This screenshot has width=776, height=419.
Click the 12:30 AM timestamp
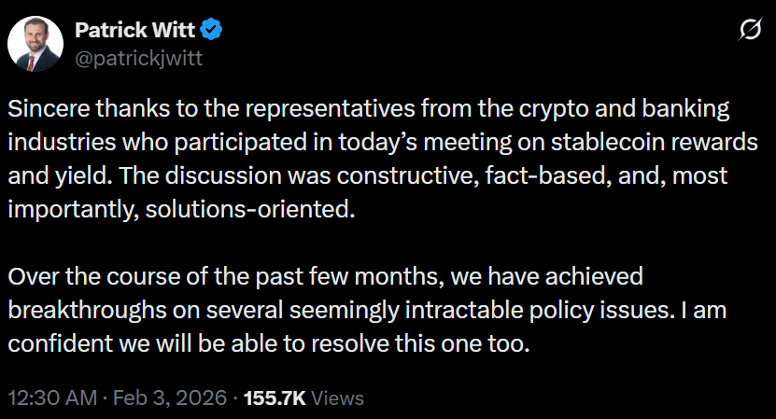53,398
